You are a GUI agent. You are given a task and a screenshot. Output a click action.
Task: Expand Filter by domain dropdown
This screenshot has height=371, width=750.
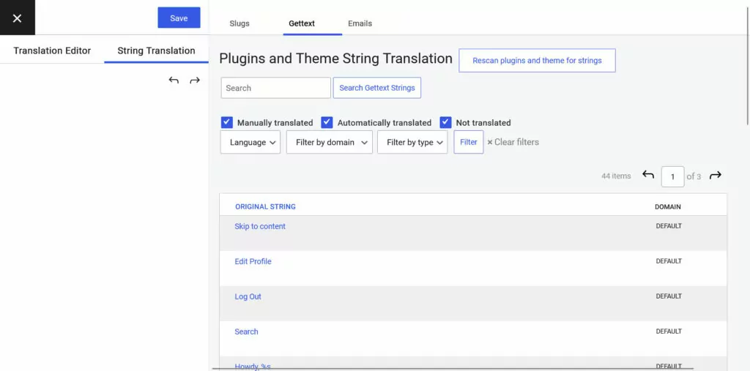pos(330,143)
